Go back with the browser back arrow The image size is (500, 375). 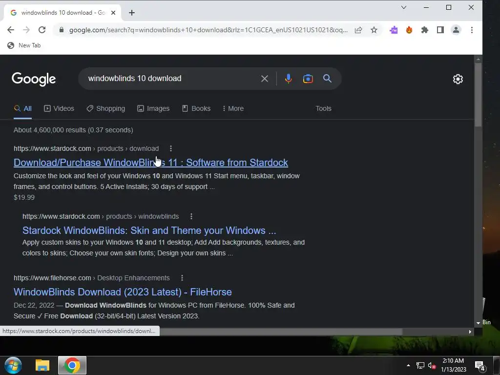click(11, 30)
